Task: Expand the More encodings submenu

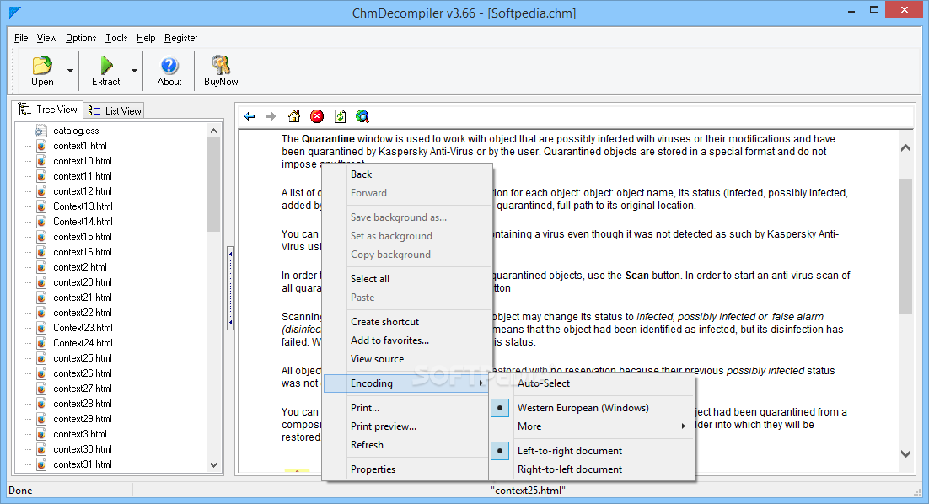Action: pos(591,426)
